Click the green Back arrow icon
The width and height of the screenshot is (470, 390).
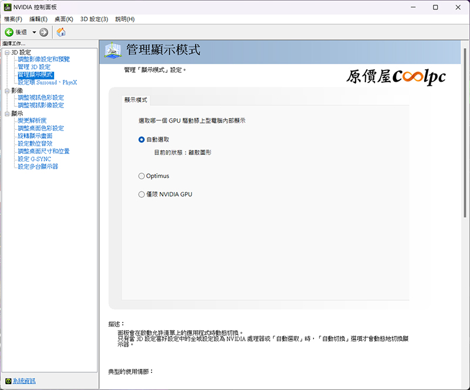9,32
